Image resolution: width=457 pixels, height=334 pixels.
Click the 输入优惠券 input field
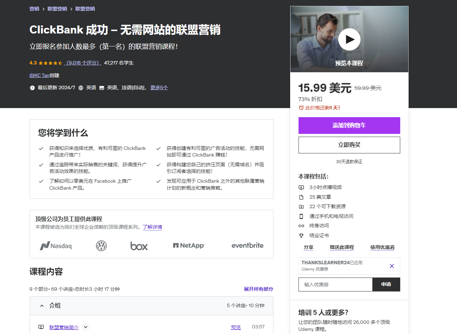[335, 284]
